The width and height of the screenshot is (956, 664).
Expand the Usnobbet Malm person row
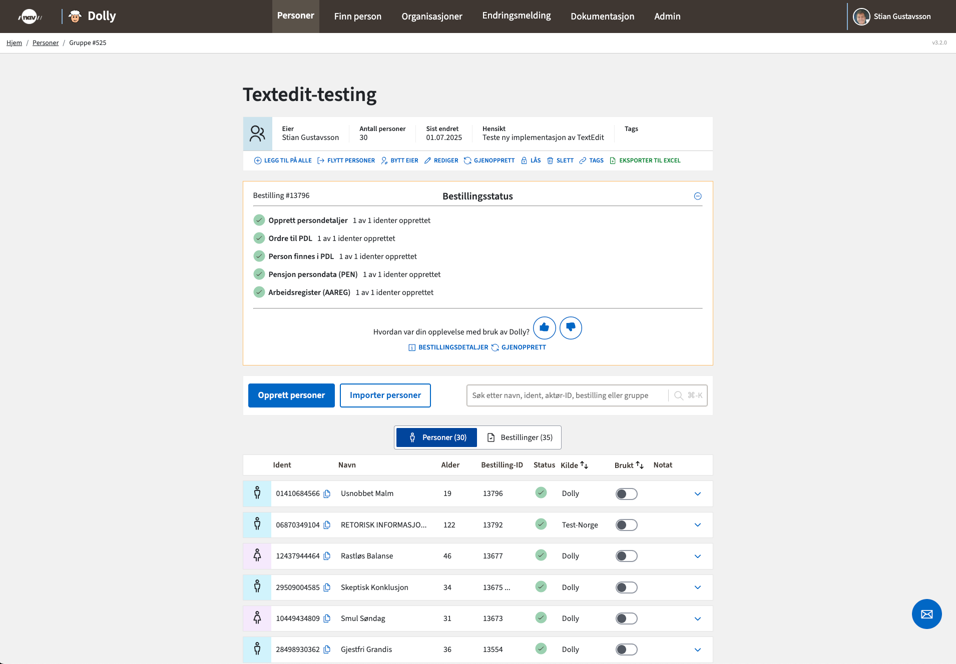pyautogui.click(x=698, y=494)
